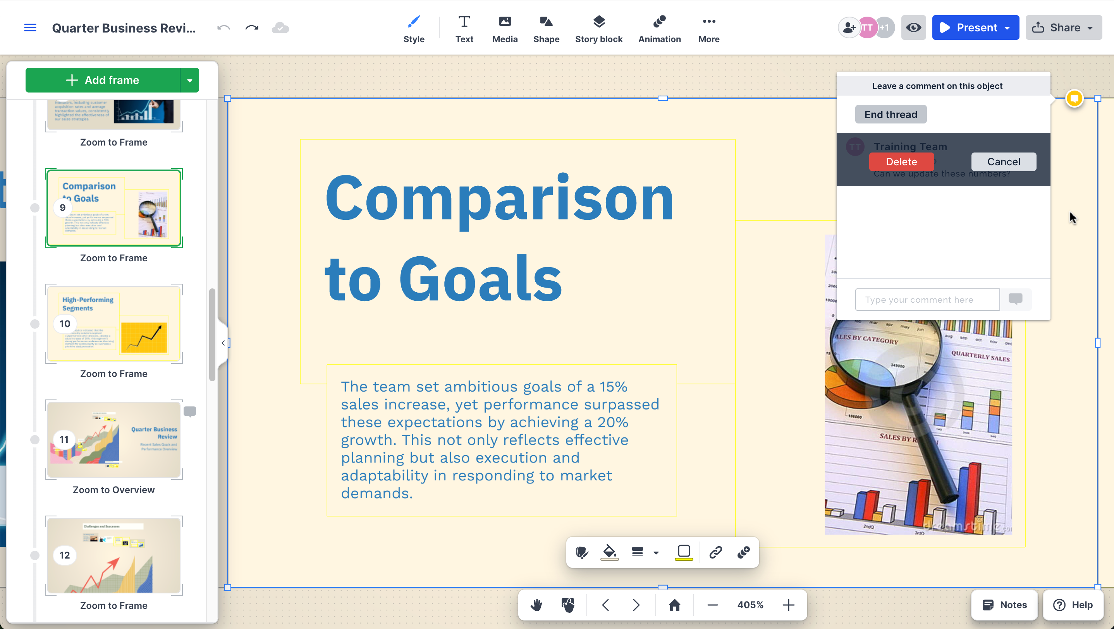
Task: Send the comment with speech bubble icon
Action: [1015, 299]
